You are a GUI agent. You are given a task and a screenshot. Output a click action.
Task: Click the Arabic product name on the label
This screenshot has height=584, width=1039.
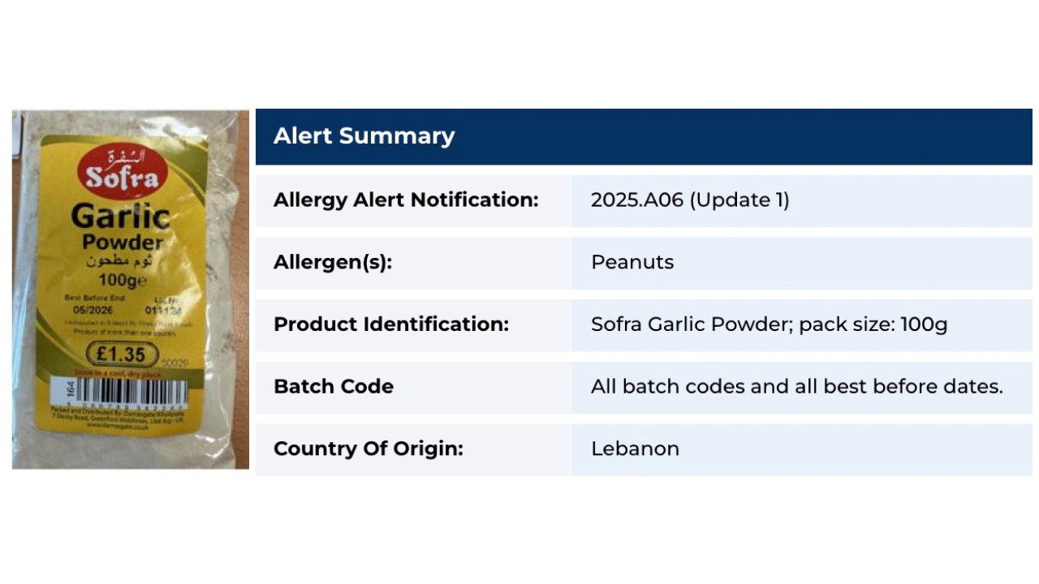pyautogui.click(x=119, y=261)
